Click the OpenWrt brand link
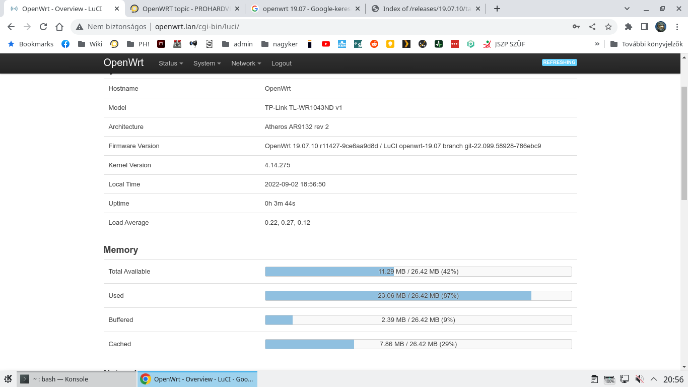688x387 pixels. click(123, 62)
